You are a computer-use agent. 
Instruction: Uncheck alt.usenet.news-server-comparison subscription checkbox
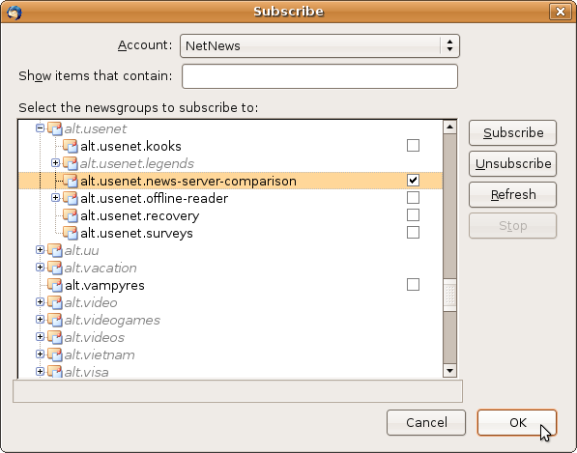413,181
